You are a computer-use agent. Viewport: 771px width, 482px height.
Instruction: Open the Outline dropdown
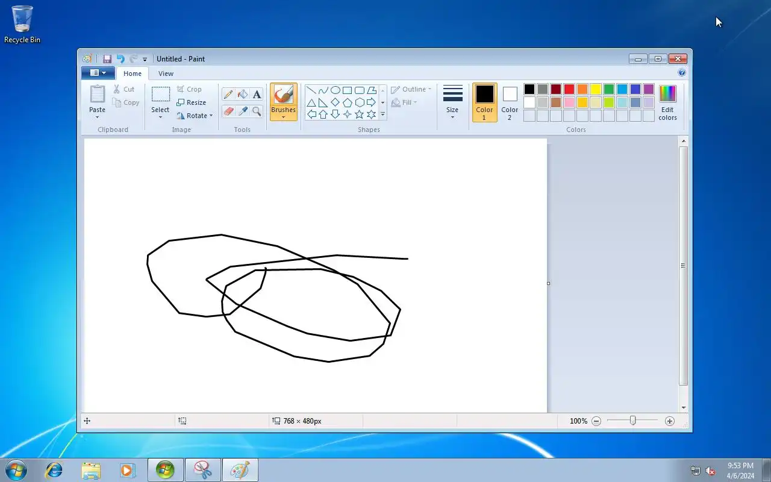coord(411,89)
